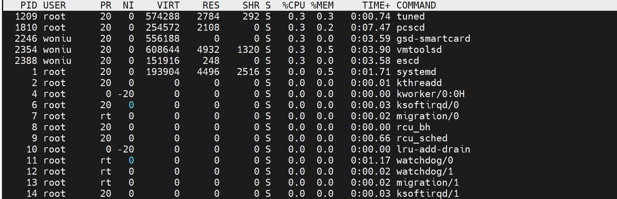
Task: Click the %MEM column header
Action: coord(322,5)
